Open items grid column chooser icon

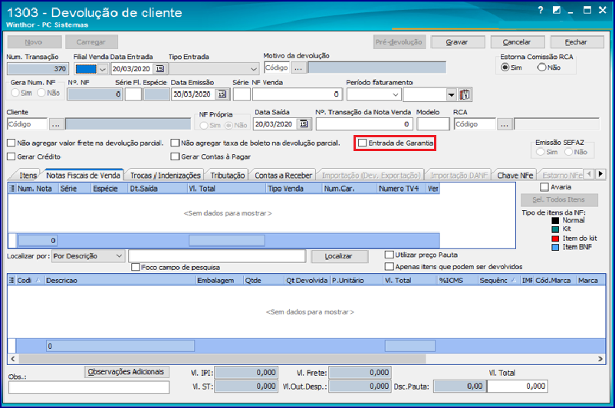tap(12, 281)
